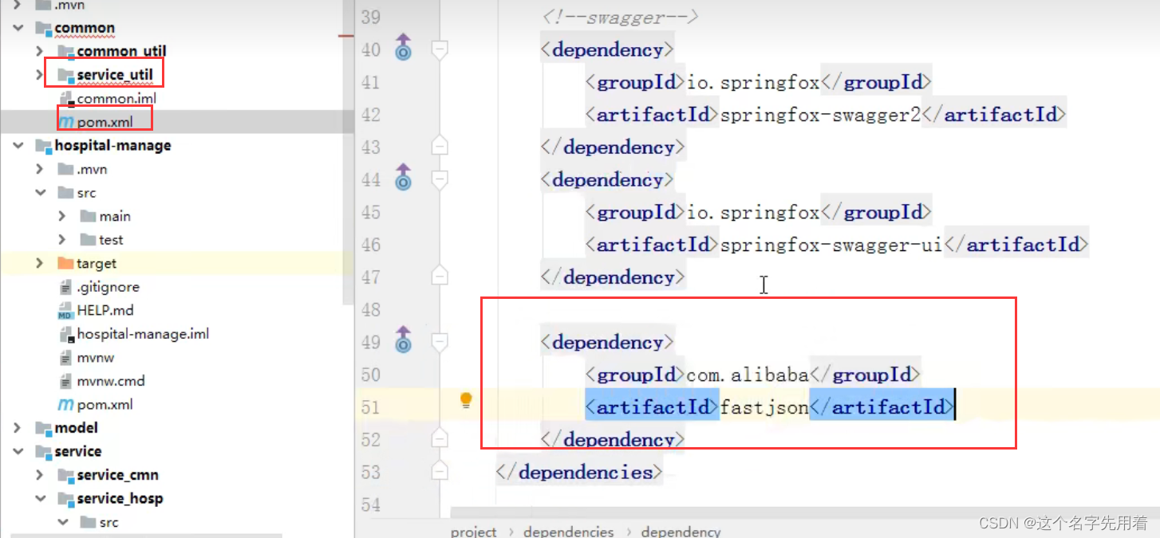1160x538 pixels.
Task: Click the closing dependencies tag on line 53
Action: point(578,473)
